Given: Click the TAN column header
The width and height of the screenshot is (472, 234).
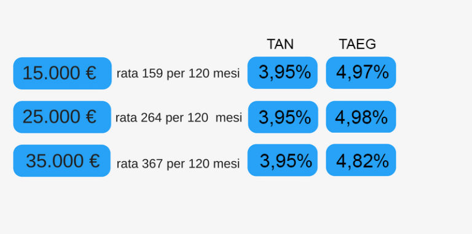Looking at the screenshot, I should [x=280, y=44].
